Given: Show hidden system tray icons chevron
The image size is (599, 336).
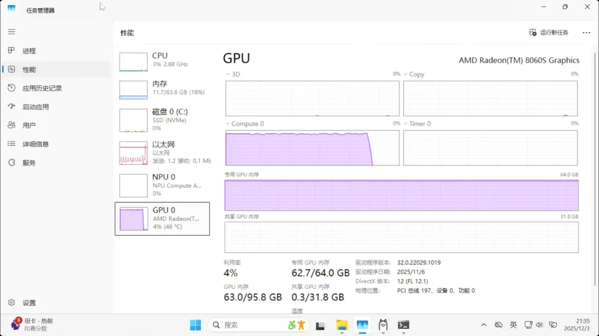Looking at the screenshot, I should 484,325.
